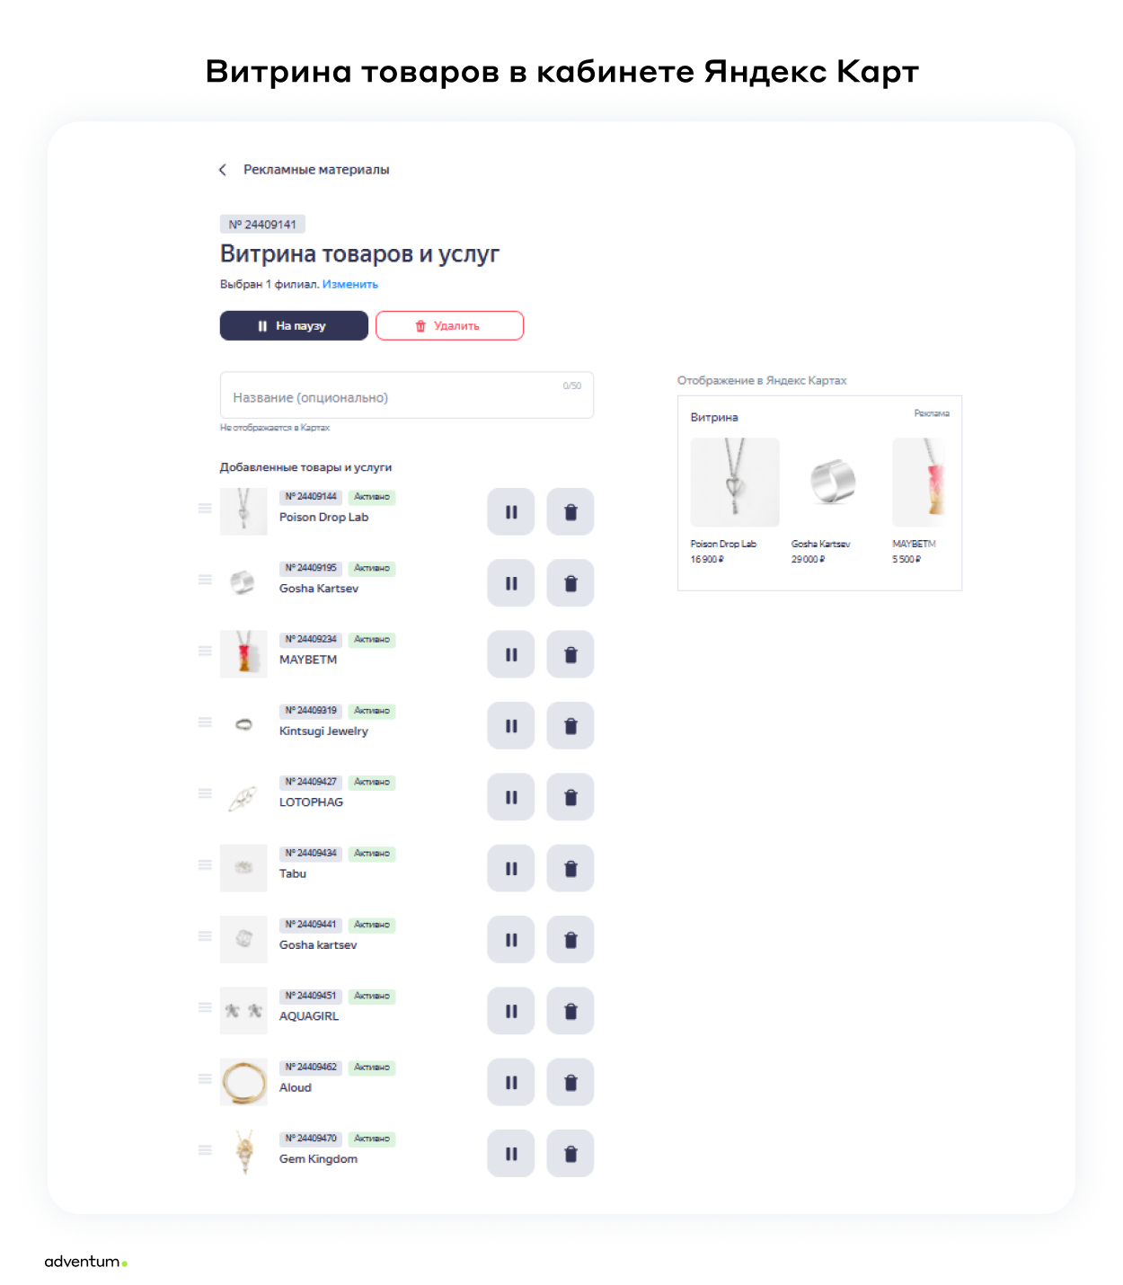Delete the Gem Kingdom product
The height and width of the screenshot is (1285, 1123).
(x=570, y=1154)
